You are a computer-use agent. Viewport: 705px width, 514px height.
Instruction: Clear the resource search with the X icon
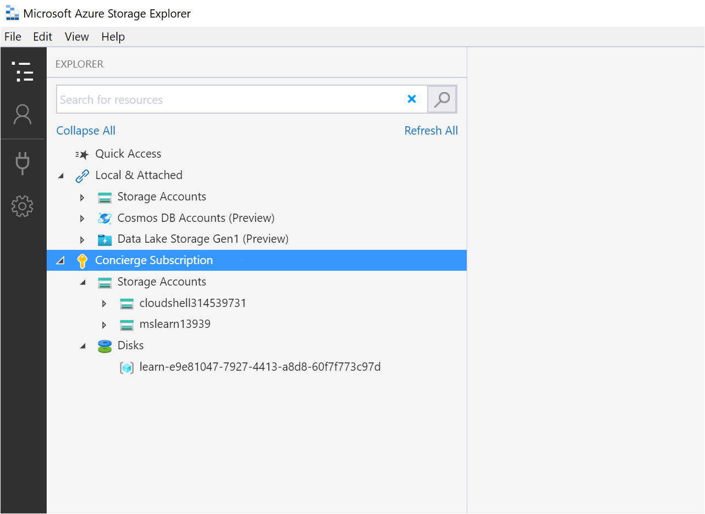click(x=412, y=99)
